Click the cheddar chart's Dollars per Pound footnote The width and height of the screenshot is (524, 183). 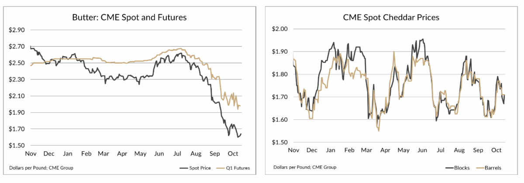tap(299, 167)
